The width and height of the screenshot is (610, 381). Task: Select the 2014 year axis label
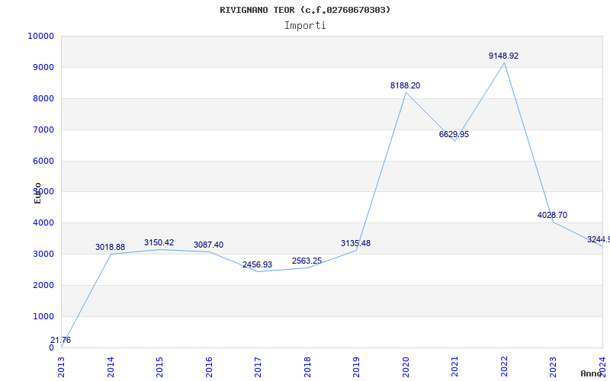(111, 366)
